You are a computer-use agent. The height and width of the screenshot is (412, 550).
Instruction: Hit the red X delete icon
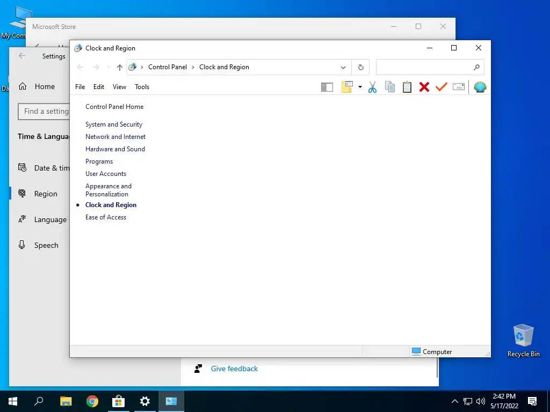[x=424, y=87]
